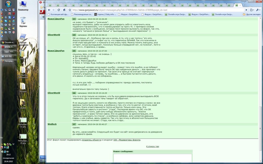The width and height of the screenshot is (263, 164).
Task: Switch to the '[433-762-...' taskbar button
Action: pos(8,56)
